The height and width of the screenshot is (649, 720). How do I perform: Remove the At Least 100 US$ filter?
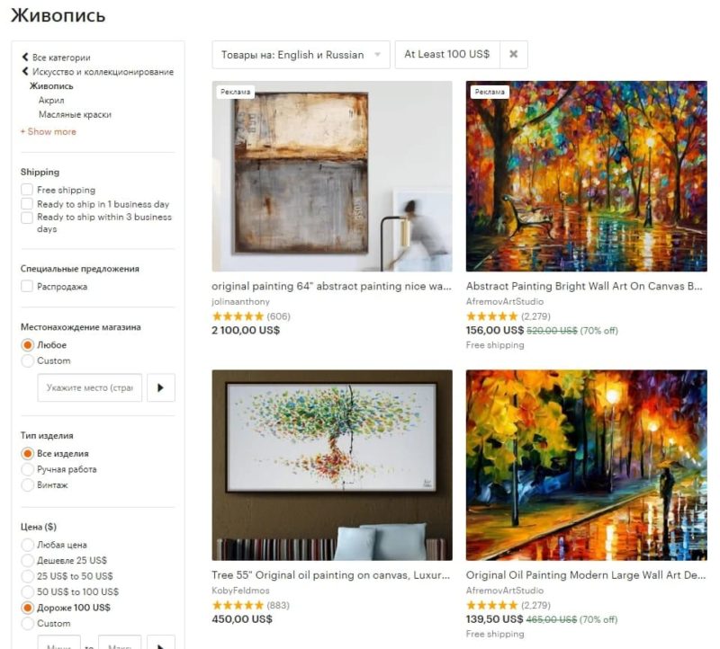513,54
